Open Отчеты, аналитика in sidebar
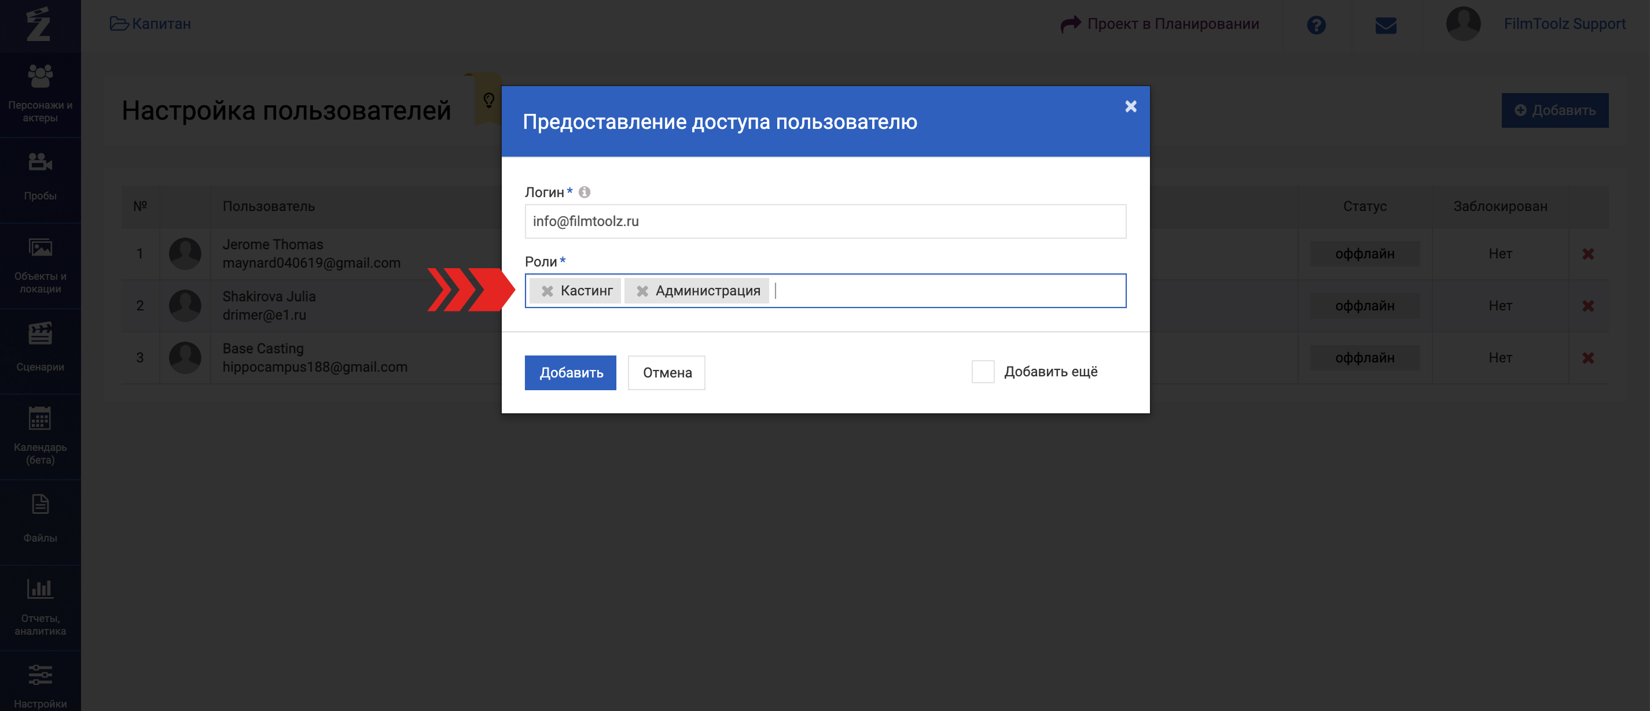The image size is (1650, 711). pos(41,607)
